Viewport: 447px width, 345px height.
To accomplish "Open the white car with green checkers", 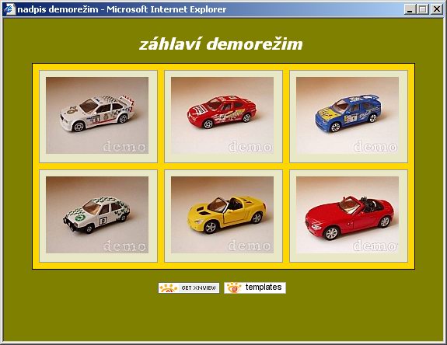I will pos(97,214).
